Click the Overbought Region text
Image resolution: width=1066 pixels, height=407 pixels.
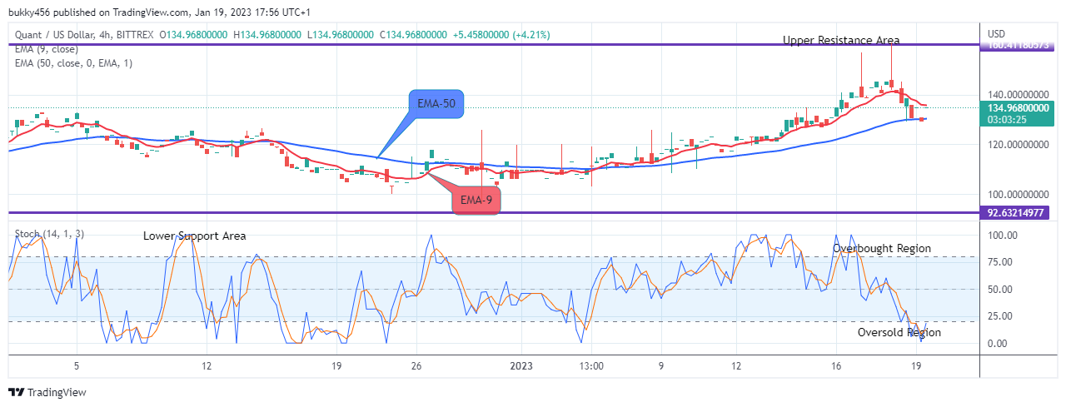882,249
